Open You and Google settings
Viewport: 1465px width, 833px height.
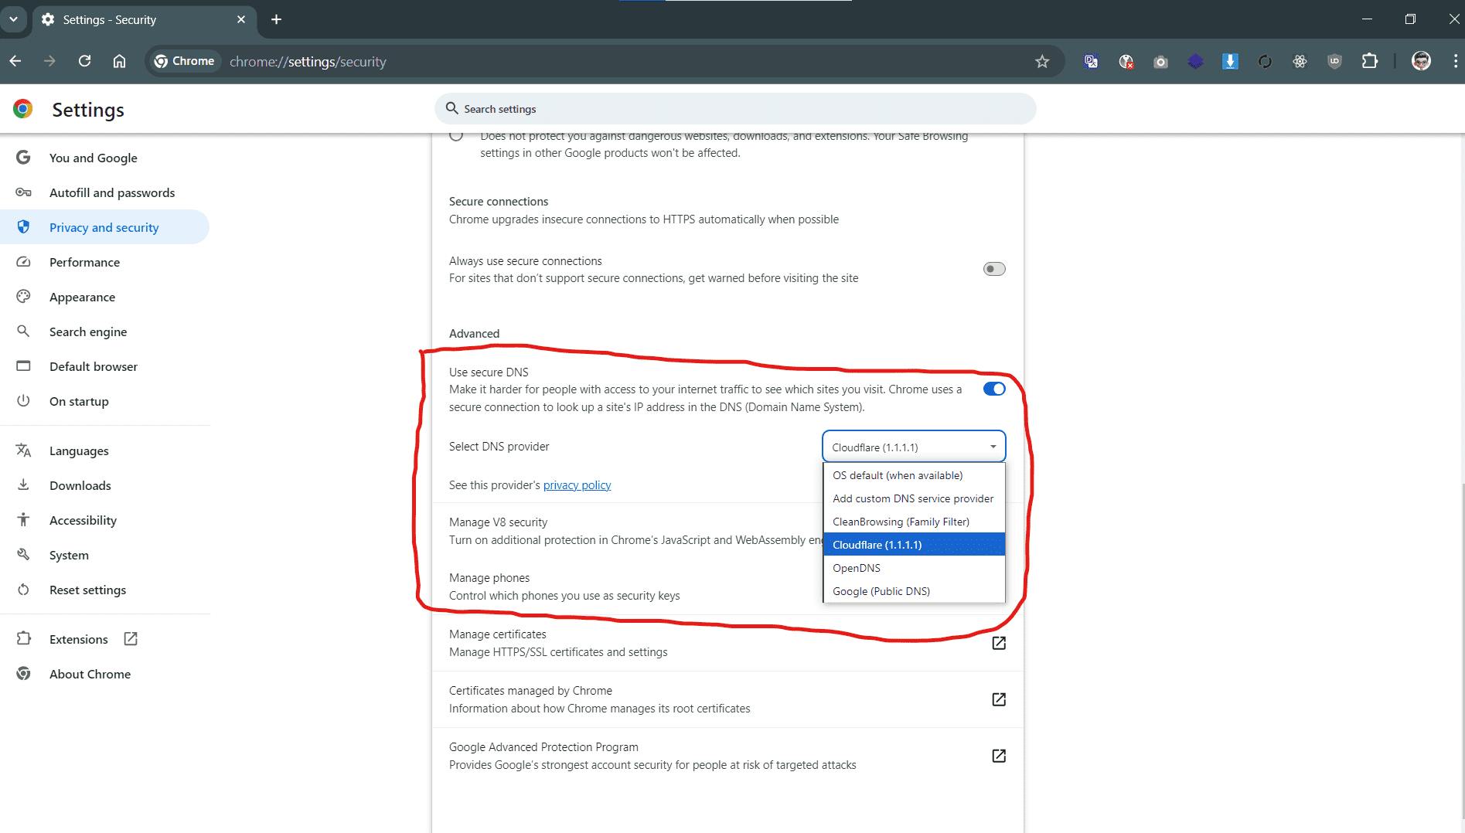[x=105, y=158]
